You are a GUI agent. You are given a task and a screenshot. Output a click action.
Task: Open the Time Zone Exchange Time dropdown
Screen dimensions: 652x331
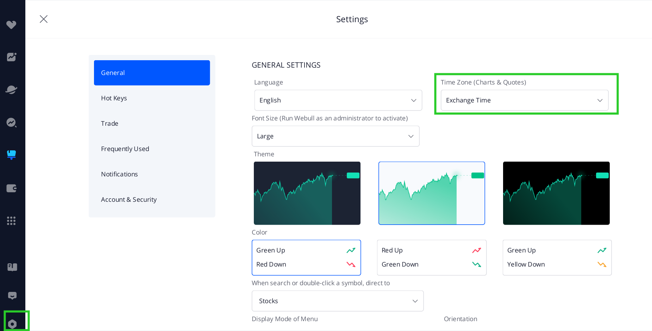(x=524, y=100)
